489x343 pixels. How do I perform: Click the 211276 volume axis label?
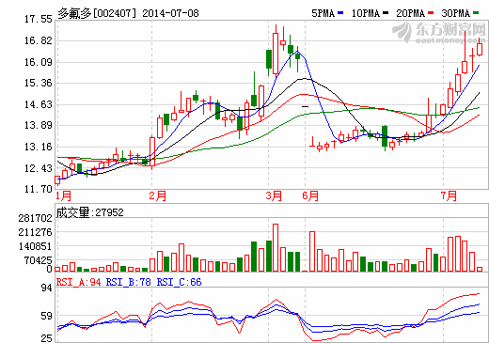tap(35, 232)
